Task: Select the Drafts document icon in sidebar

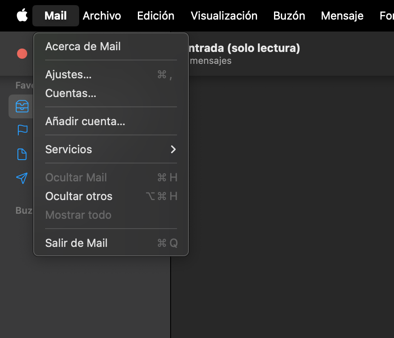Action: tap(22, 154)
